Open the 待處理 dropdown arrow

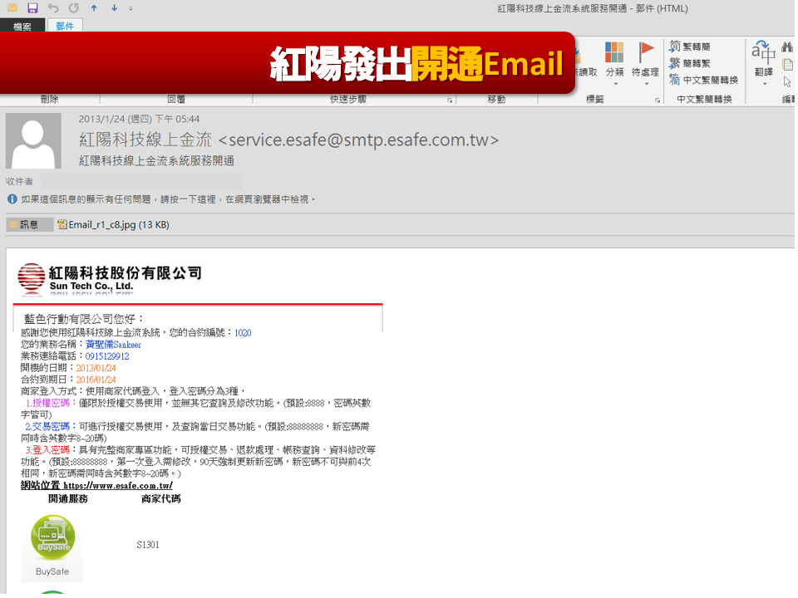(647, 82)
